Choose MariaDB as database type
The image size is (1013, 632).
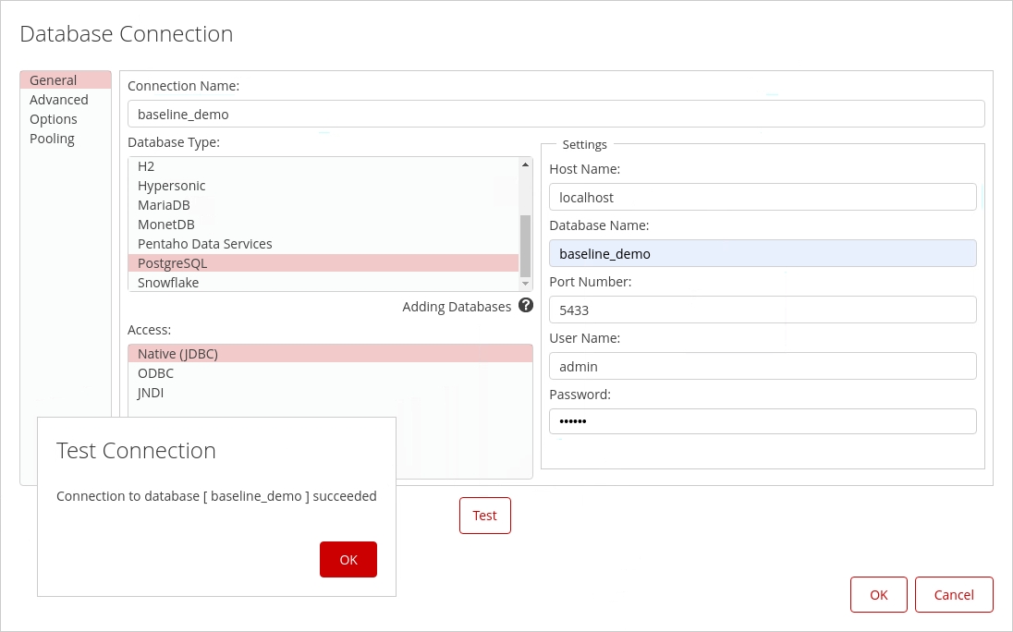pos(164,205)
